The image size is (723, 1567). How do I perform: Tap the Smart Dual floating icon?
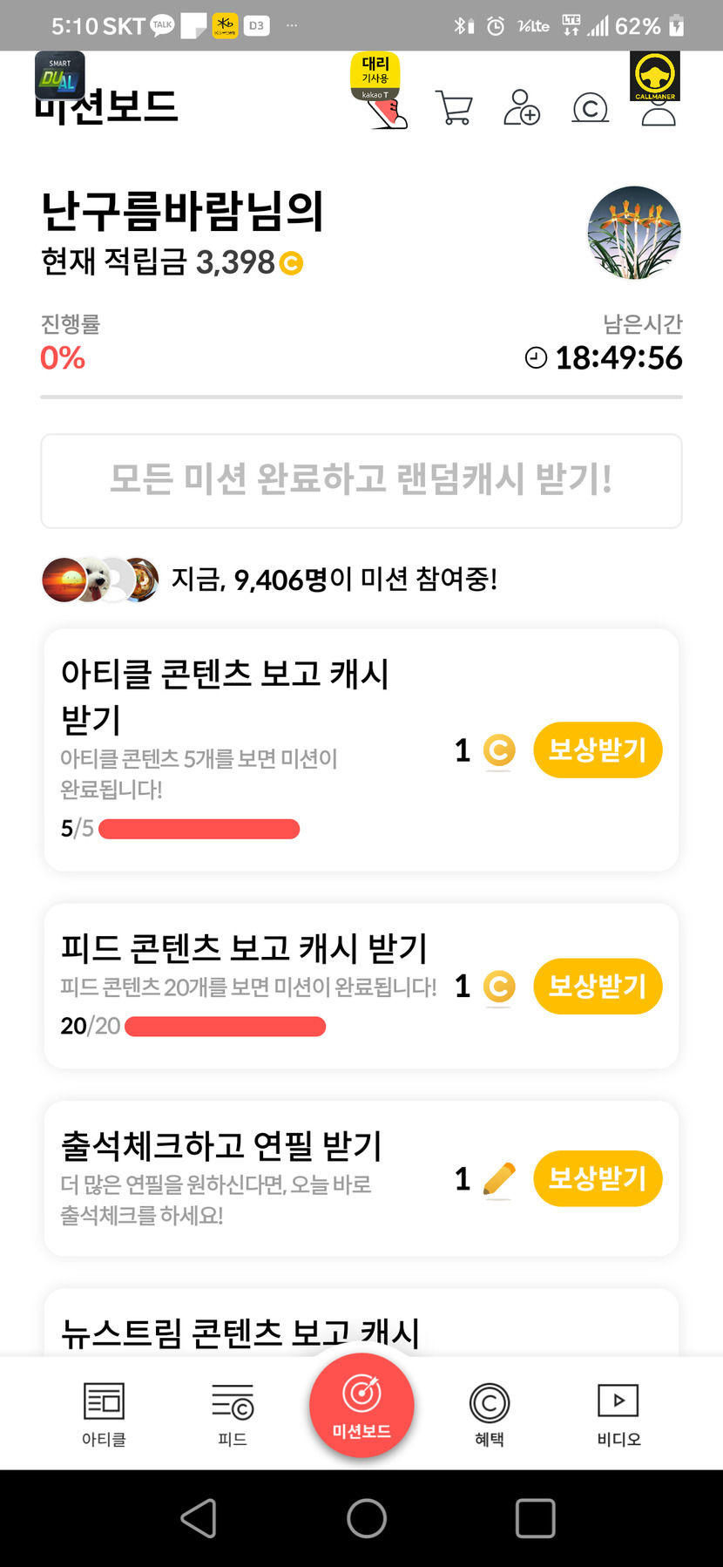tap(59, 76)
